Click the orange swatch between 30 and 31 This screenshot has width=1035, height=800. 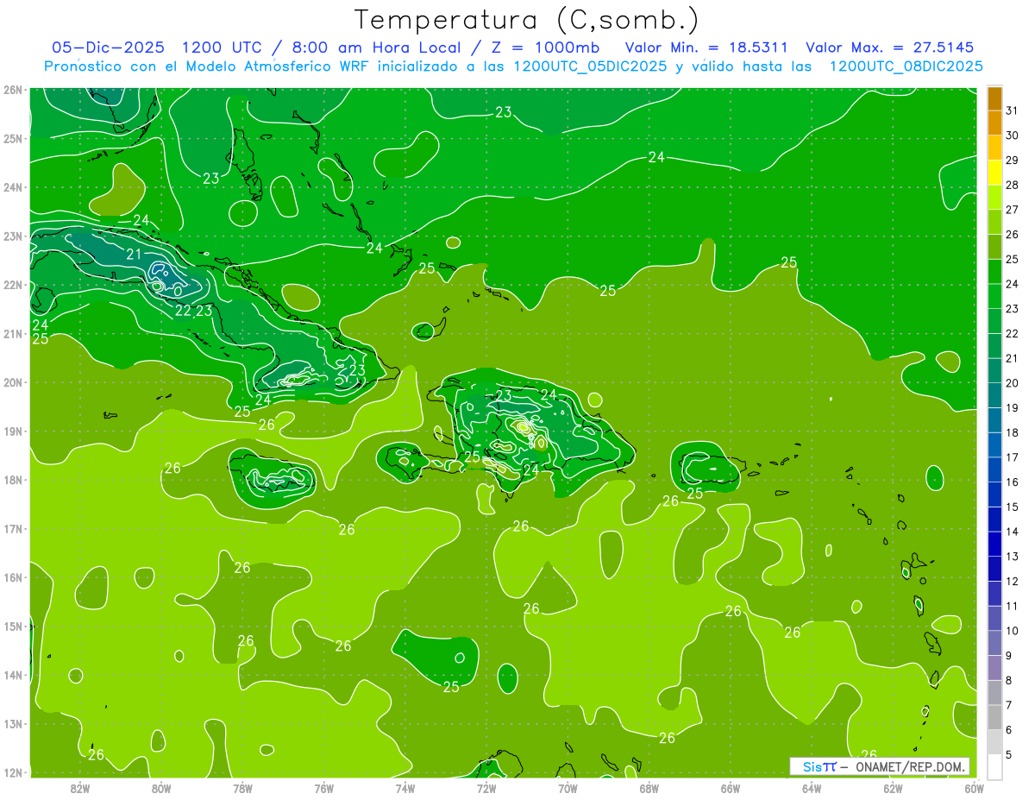coord(994,123)
